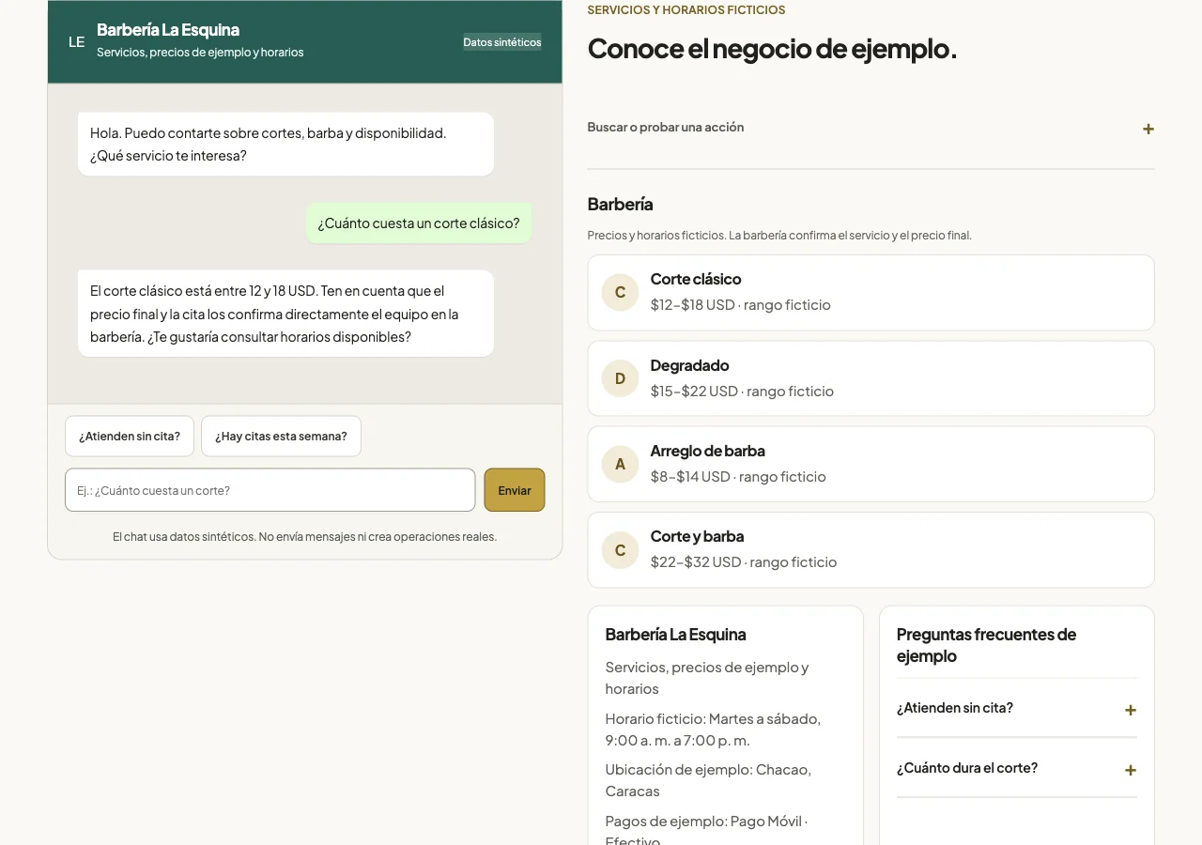This screenshot has width=1202, height=845.
Task: Click the C icon beside Corte clásico
Action: pos(620,292)
